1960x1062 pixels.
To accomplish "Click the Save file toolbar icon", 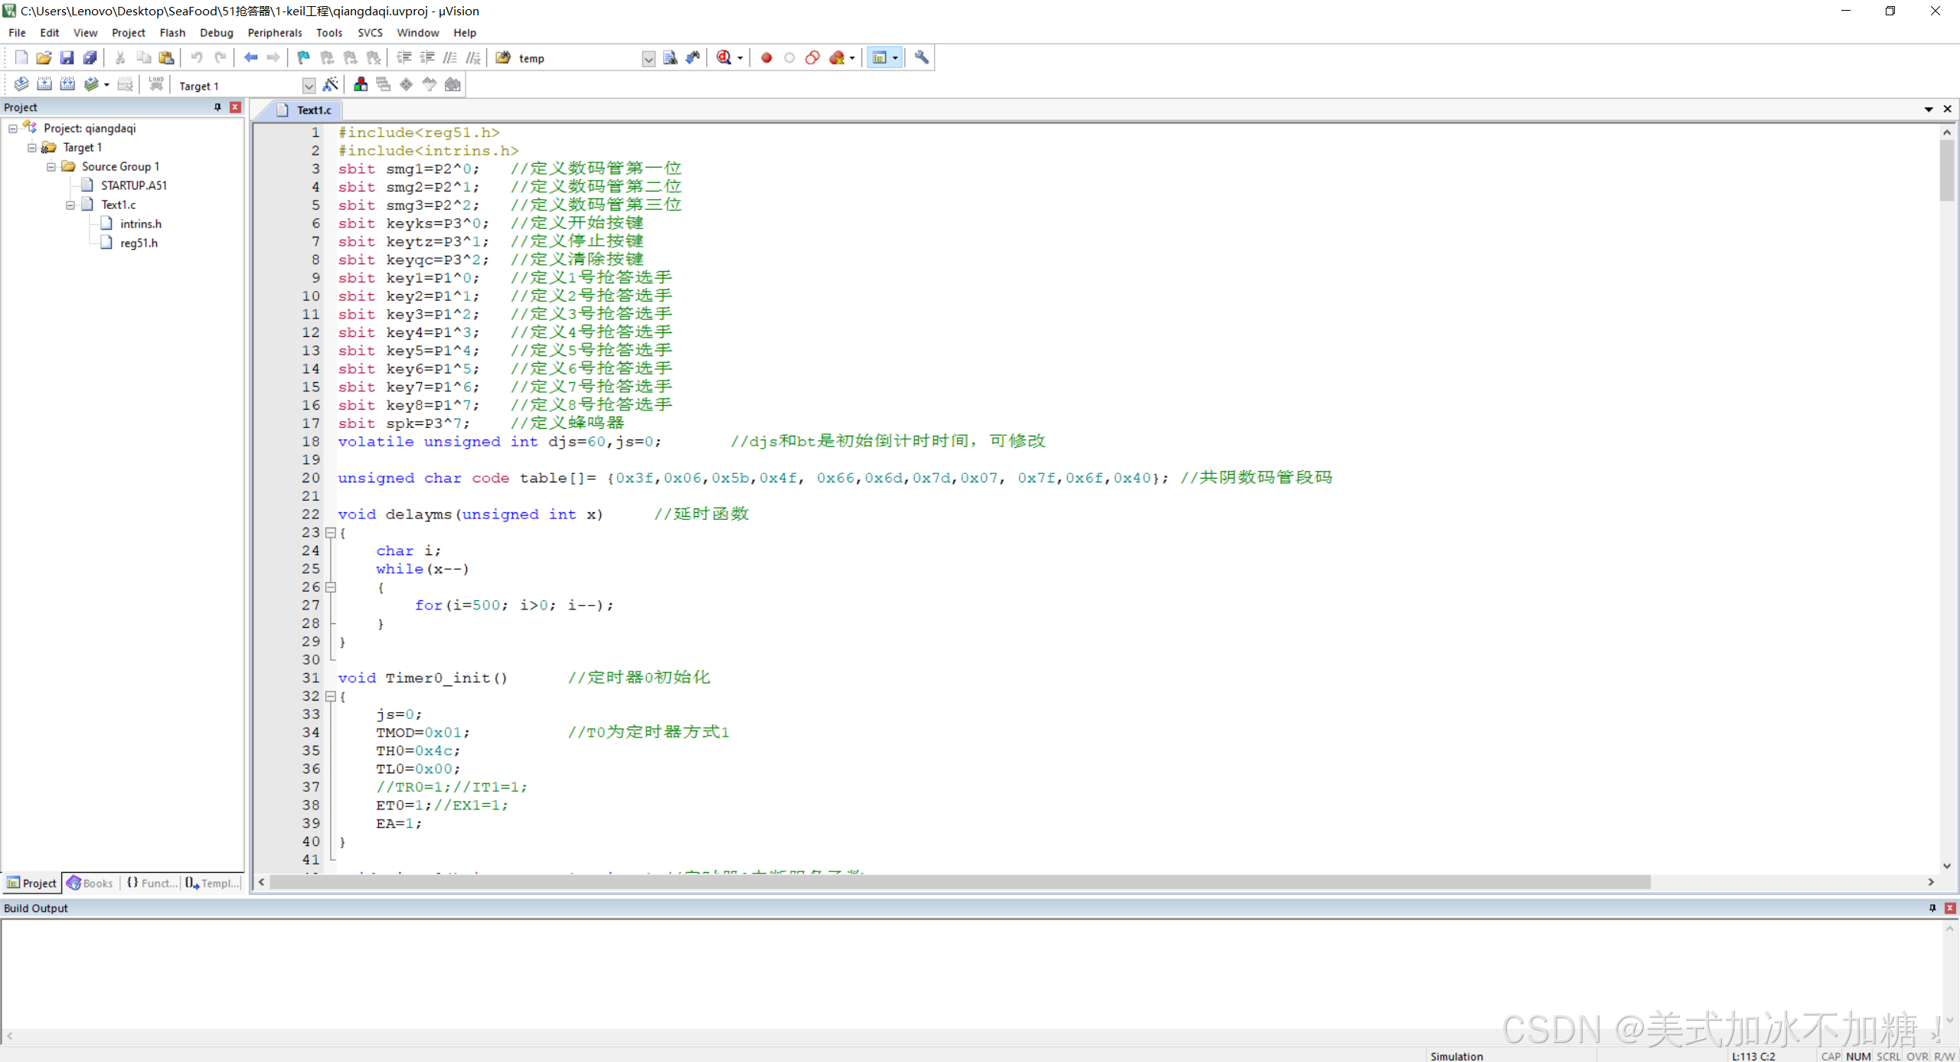I will [67, 57].
